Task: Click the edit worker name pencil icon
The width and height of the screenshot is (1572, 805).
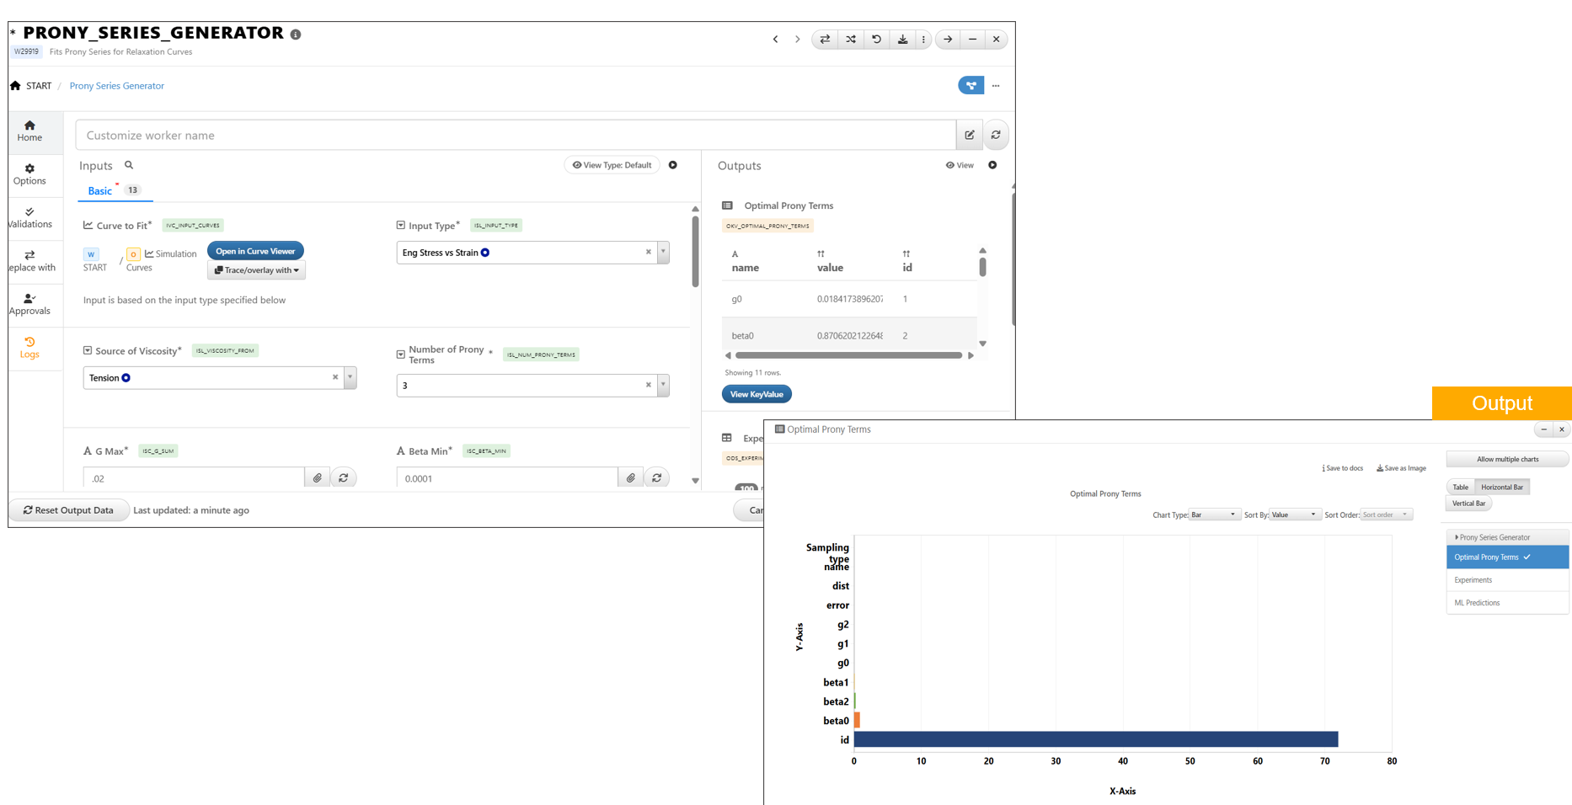Action: (x=970, y=135)
